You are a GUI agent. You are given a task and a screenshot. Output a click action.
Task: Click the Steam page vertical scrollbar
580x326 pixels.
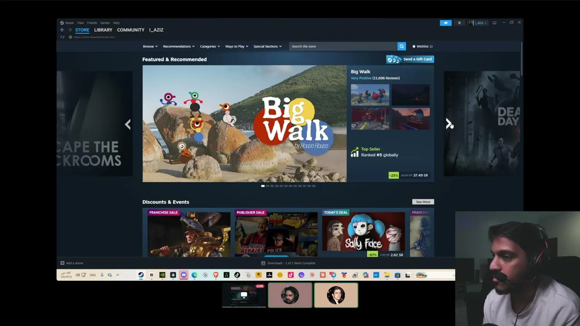pos(522,59)
